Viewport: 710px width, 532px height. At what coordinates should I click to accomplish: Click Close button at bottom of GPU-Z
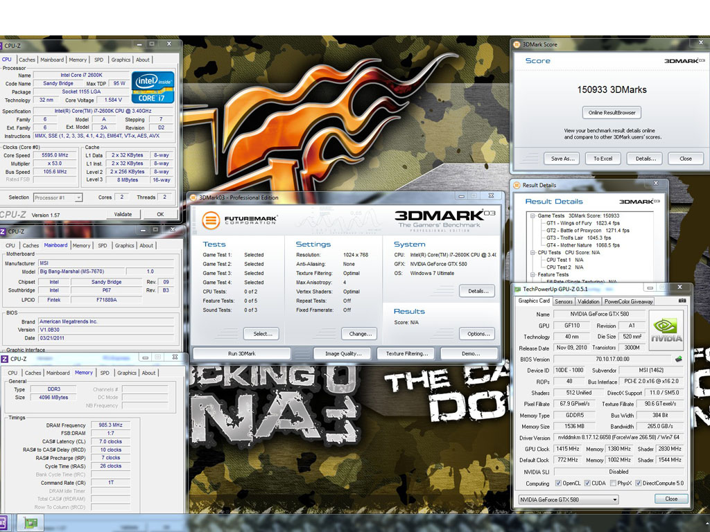coord(671,499)
